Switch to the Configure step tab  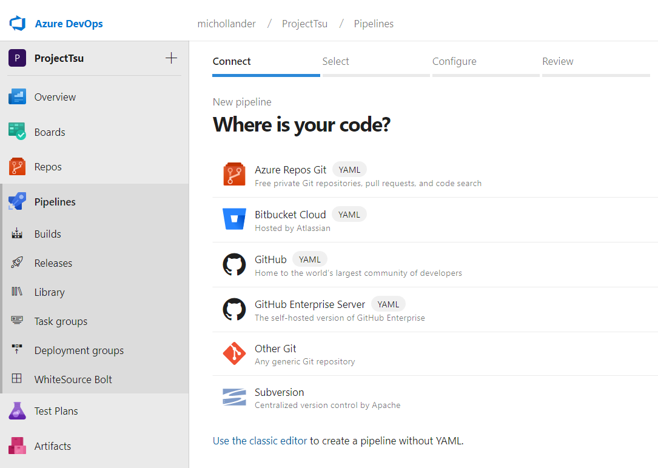click(454, 61)
